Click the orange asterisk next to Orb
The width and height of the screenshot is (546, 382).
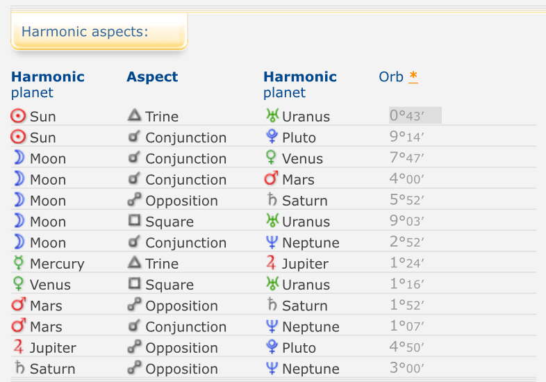[x=413, y=76]
